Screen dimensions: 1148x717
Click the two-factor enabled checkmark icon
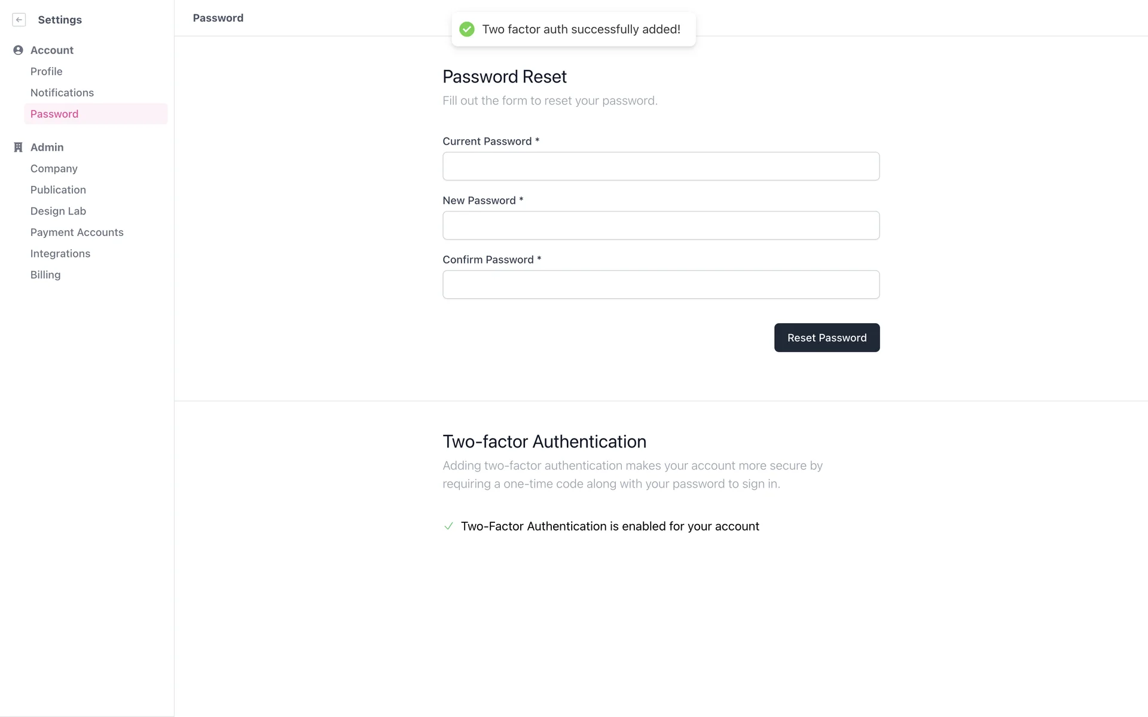point(448,526)
